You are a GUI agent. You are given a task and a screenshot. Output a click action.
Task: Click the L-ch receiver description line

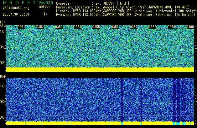click(127, 11)
